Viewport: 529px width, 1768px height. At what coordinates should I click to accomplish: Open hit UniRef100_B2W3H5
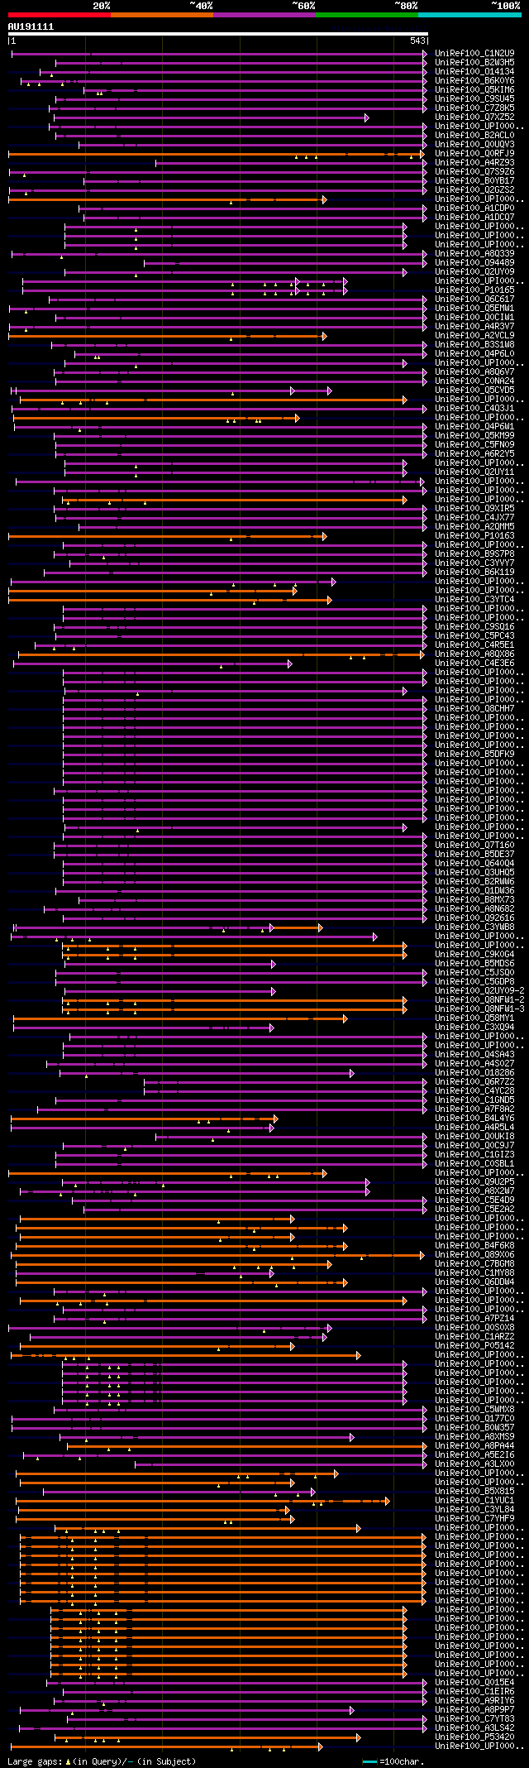pyautogui.click(x=474, y=62)
